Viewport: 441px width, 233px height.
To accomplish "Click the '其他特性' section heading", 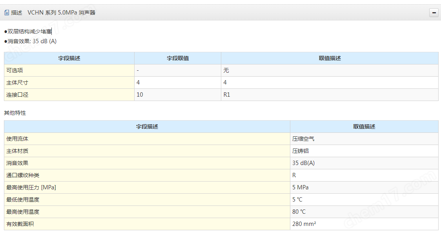I will [15, 113].
